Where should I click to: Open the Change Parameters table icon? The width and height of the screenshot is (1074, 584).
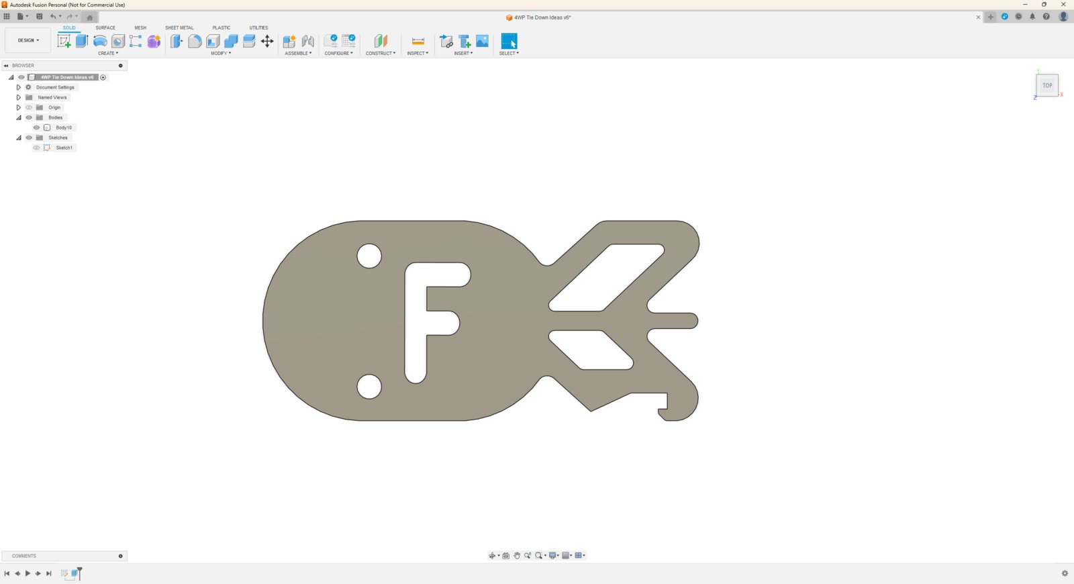pyautogui.click(x=348, y=41)
